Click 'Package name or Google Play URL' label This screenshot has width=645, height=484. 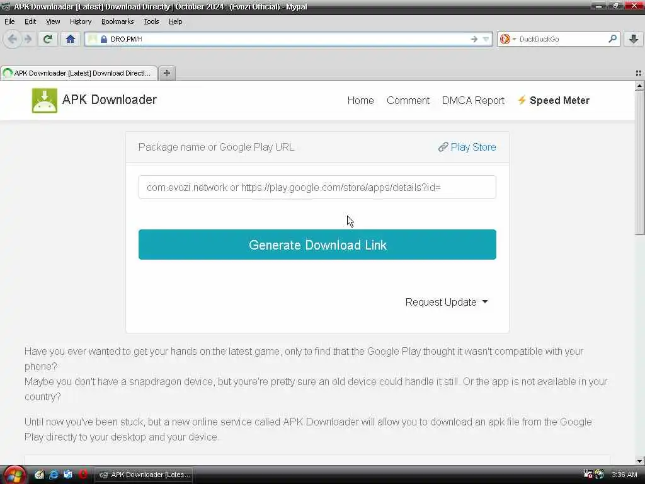coord(217,147)
